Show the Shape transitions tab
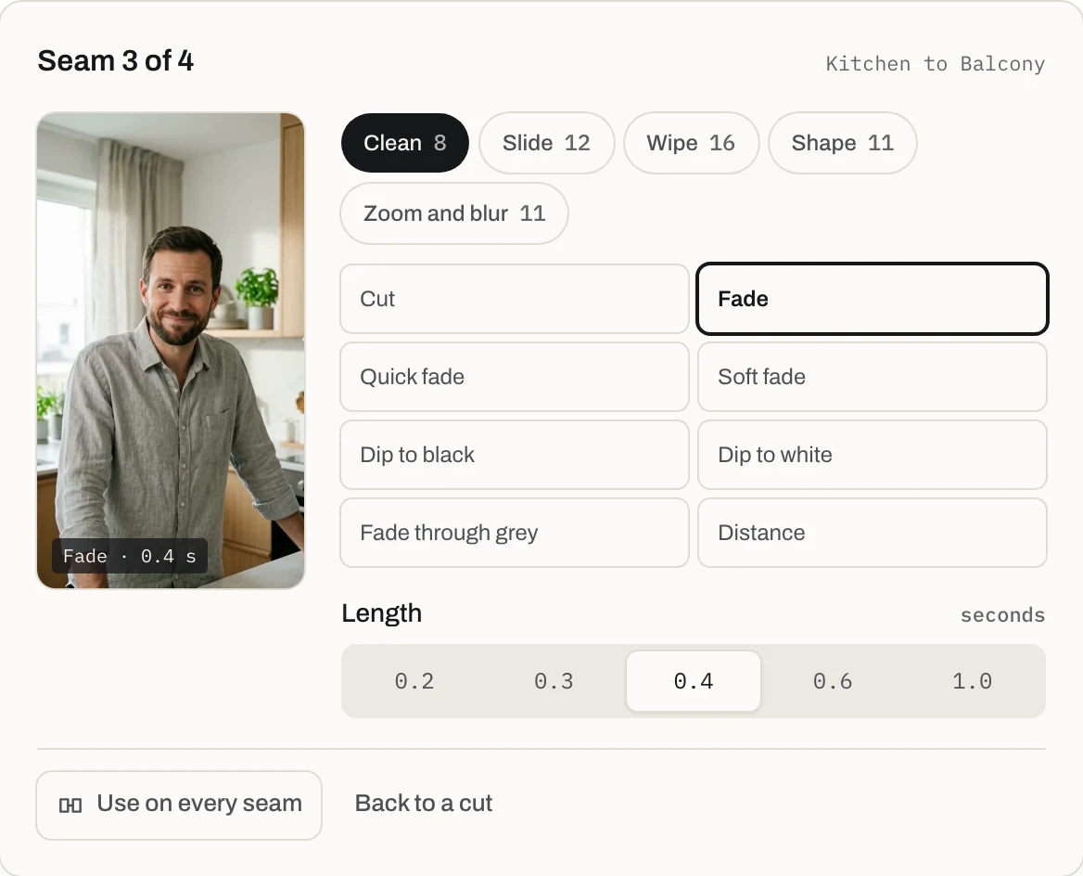The width and height of the screenshot is (1083, 876). 842,143
